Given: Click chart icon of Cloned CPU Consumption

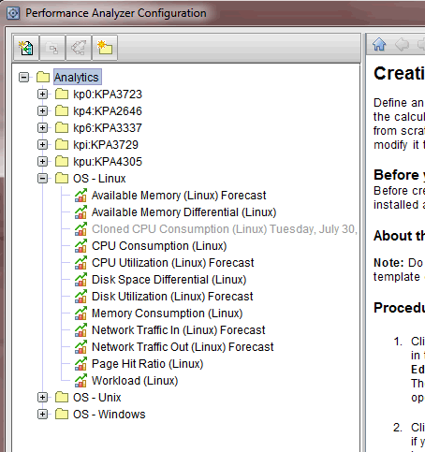Looking at the screenshot, I should pos(81,229).
